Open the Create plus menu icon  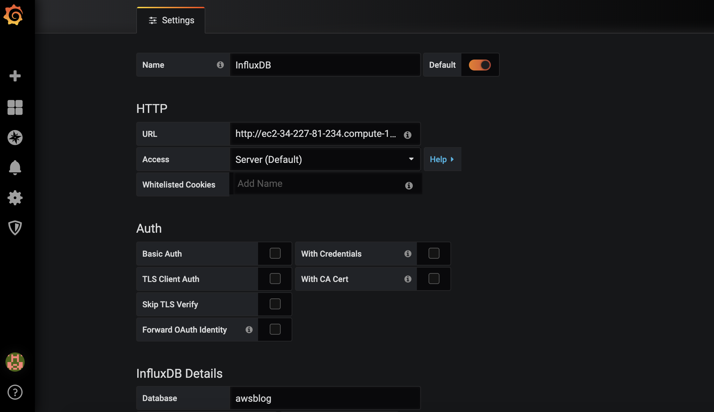[x=15, y=76]
